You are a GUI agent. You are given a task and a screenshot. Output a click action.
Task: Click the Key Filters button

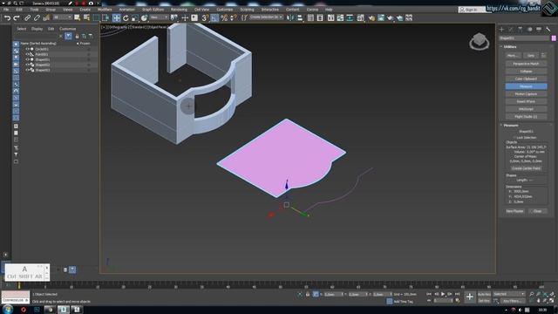click(512, 301)
